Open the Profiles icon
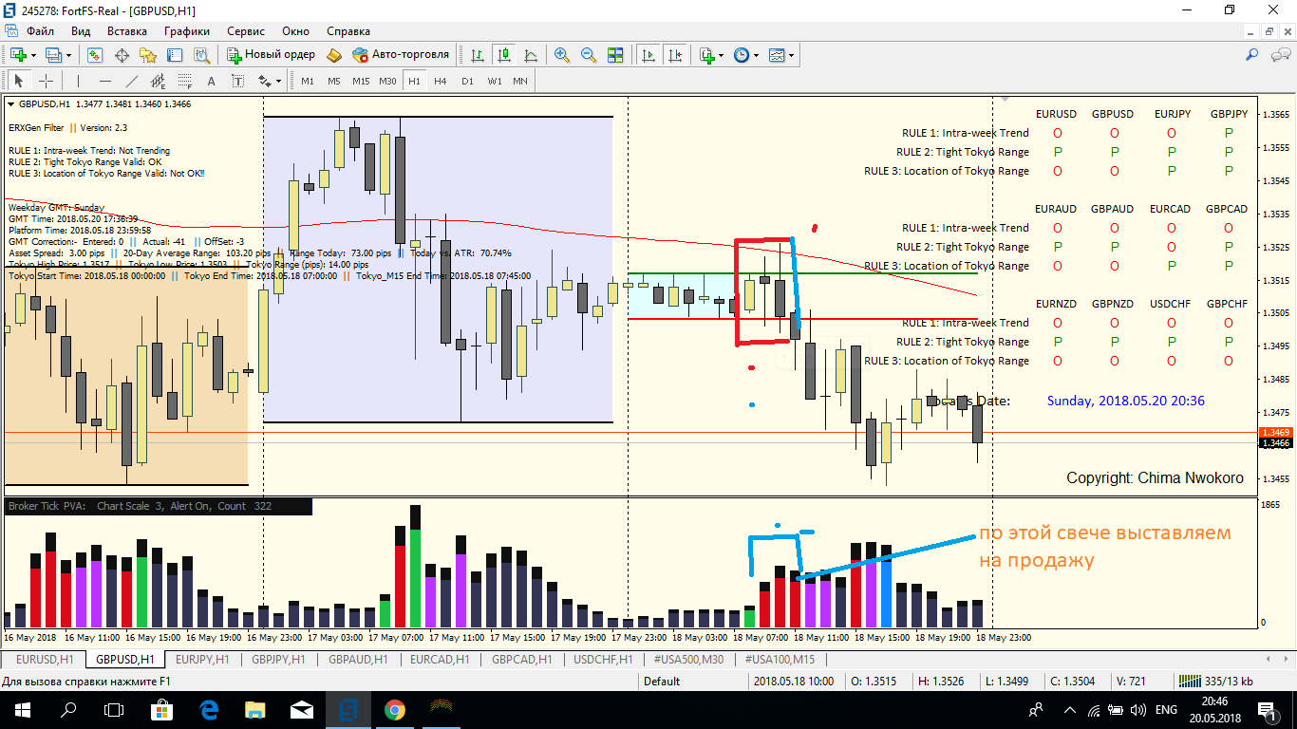This screenshot has width=1297, height=729. coord(52,55)
